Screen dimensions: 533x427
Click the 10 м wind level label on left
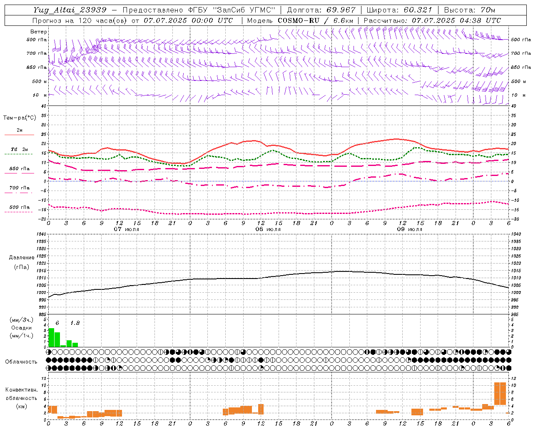coord(41,95)
